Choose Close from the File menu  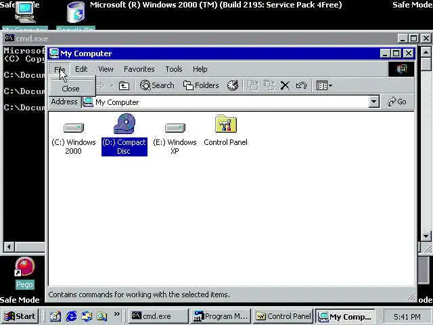[70, 89]
